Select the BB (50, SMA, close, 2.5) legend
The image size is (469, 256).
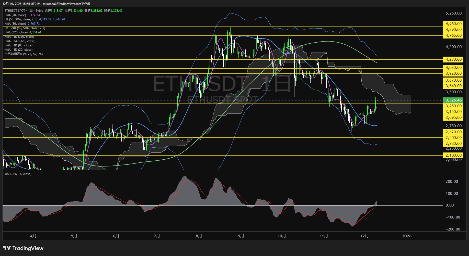coord(21,19)
